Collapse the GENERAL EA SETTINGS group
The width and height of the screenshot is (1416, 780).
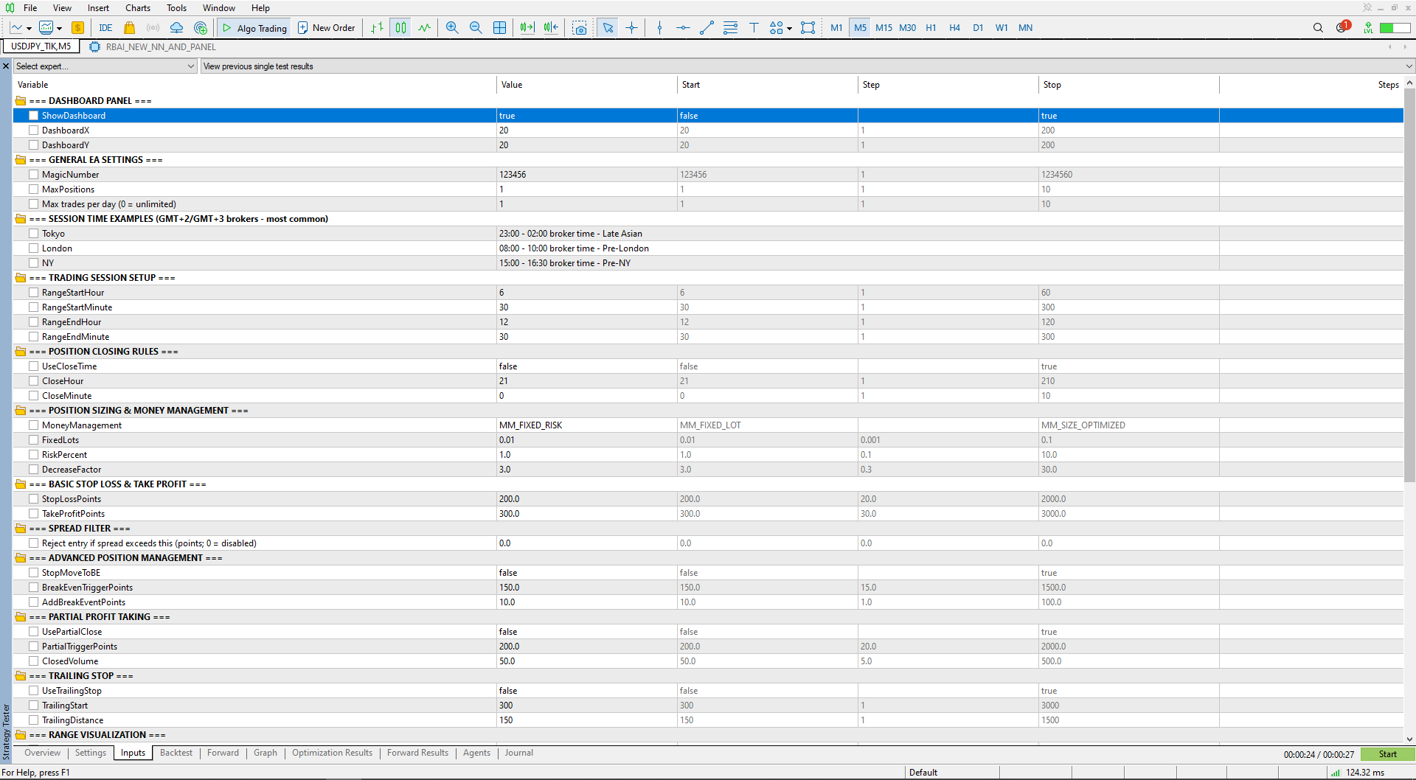[x=21, y=160]
